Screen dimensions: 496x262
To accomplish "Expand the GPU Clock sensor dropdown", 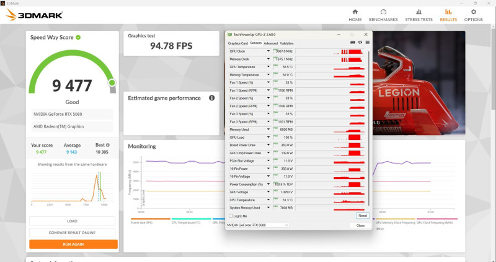I will point(268,51).
